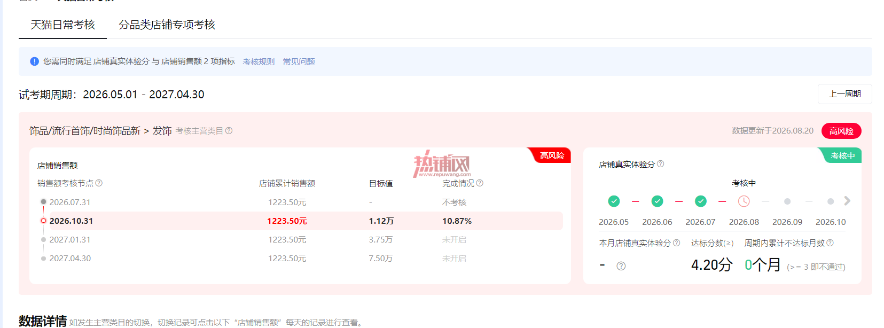The width and height of the screenshot is (884, 328).
Task: Open 分品类店铺专项考核 tab
Action: pos(167,25)
